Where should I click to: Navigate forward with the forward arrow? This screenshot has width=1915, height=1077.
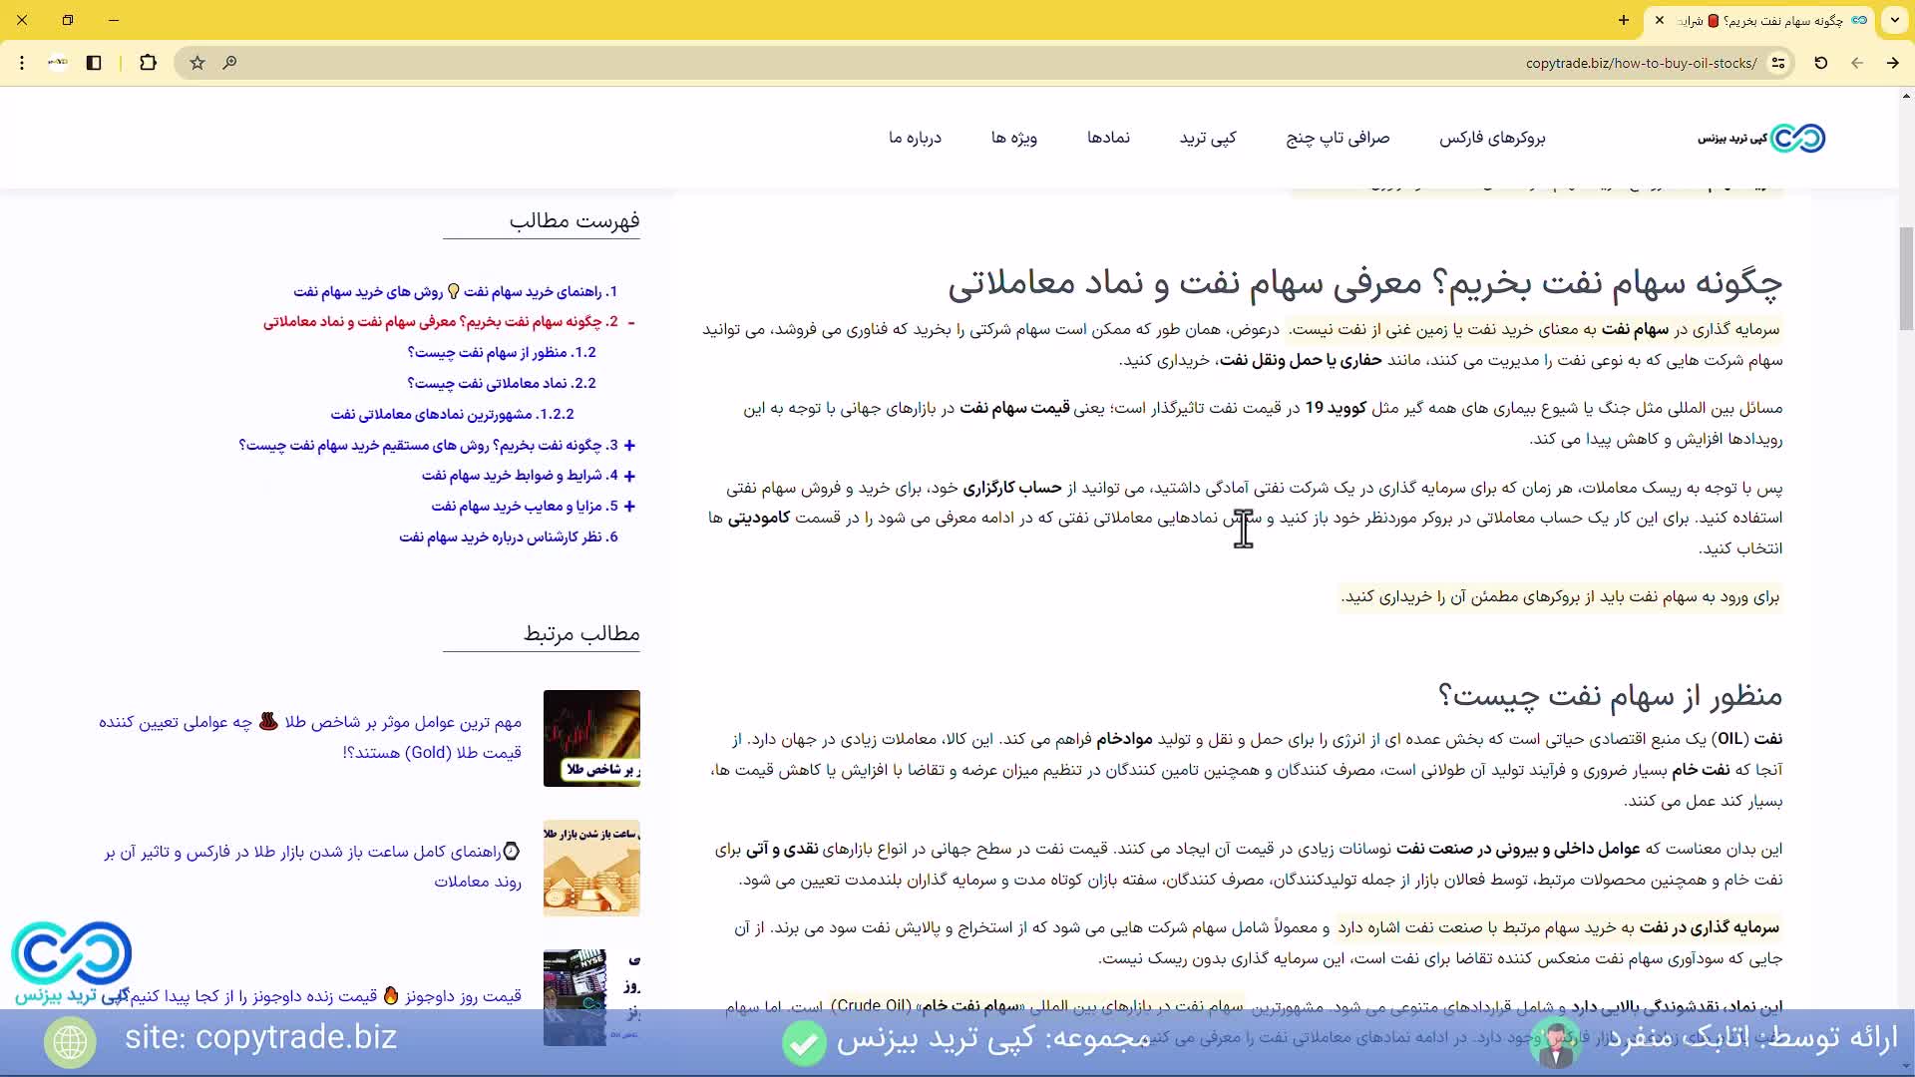(x=1892, y=63)
